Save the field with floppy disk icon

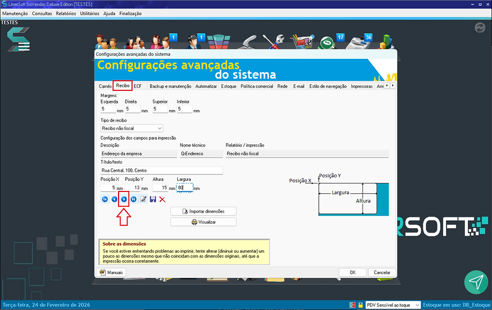point(153,199)
